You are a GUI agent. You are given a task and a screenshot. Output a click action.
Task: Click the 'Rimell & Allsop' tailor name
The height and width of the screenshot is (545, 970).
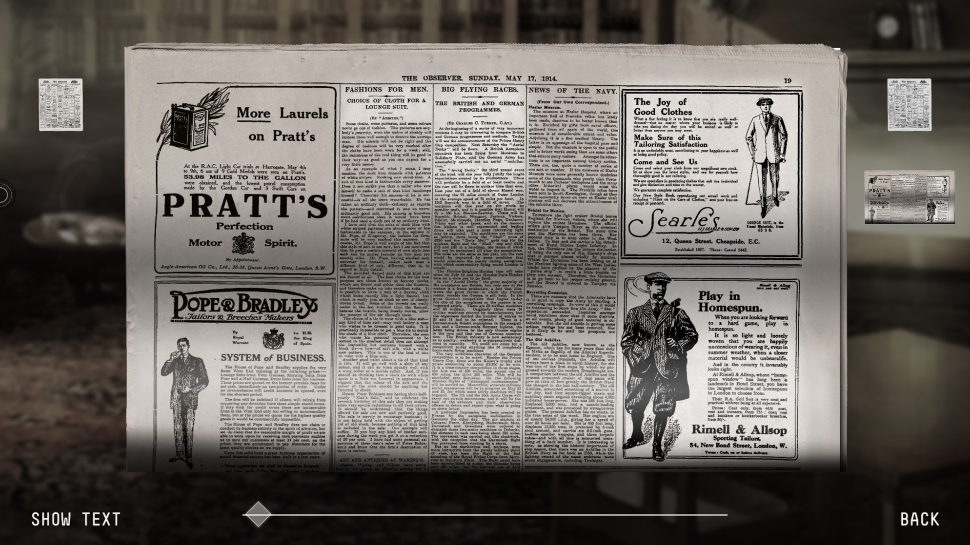[739, 429]
